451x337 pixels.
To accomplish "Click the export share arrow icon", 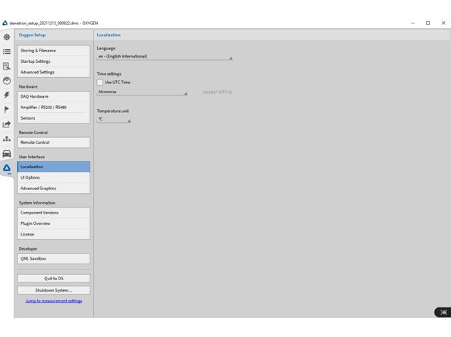I will 7,124.
